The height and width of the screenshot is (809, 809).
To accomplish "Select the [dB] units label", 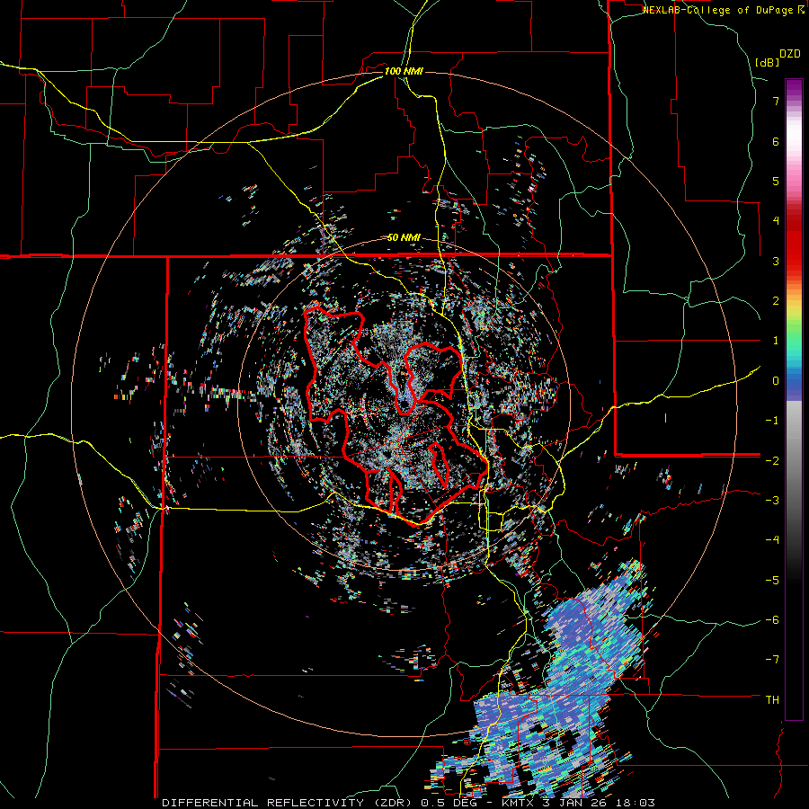I will tap(767, 62).
